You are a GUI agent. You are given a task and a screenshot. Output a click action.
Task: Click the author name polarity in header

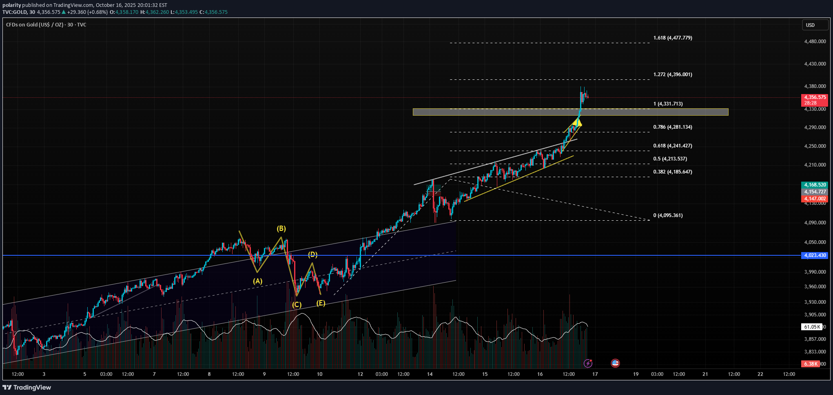click(11, 5)
